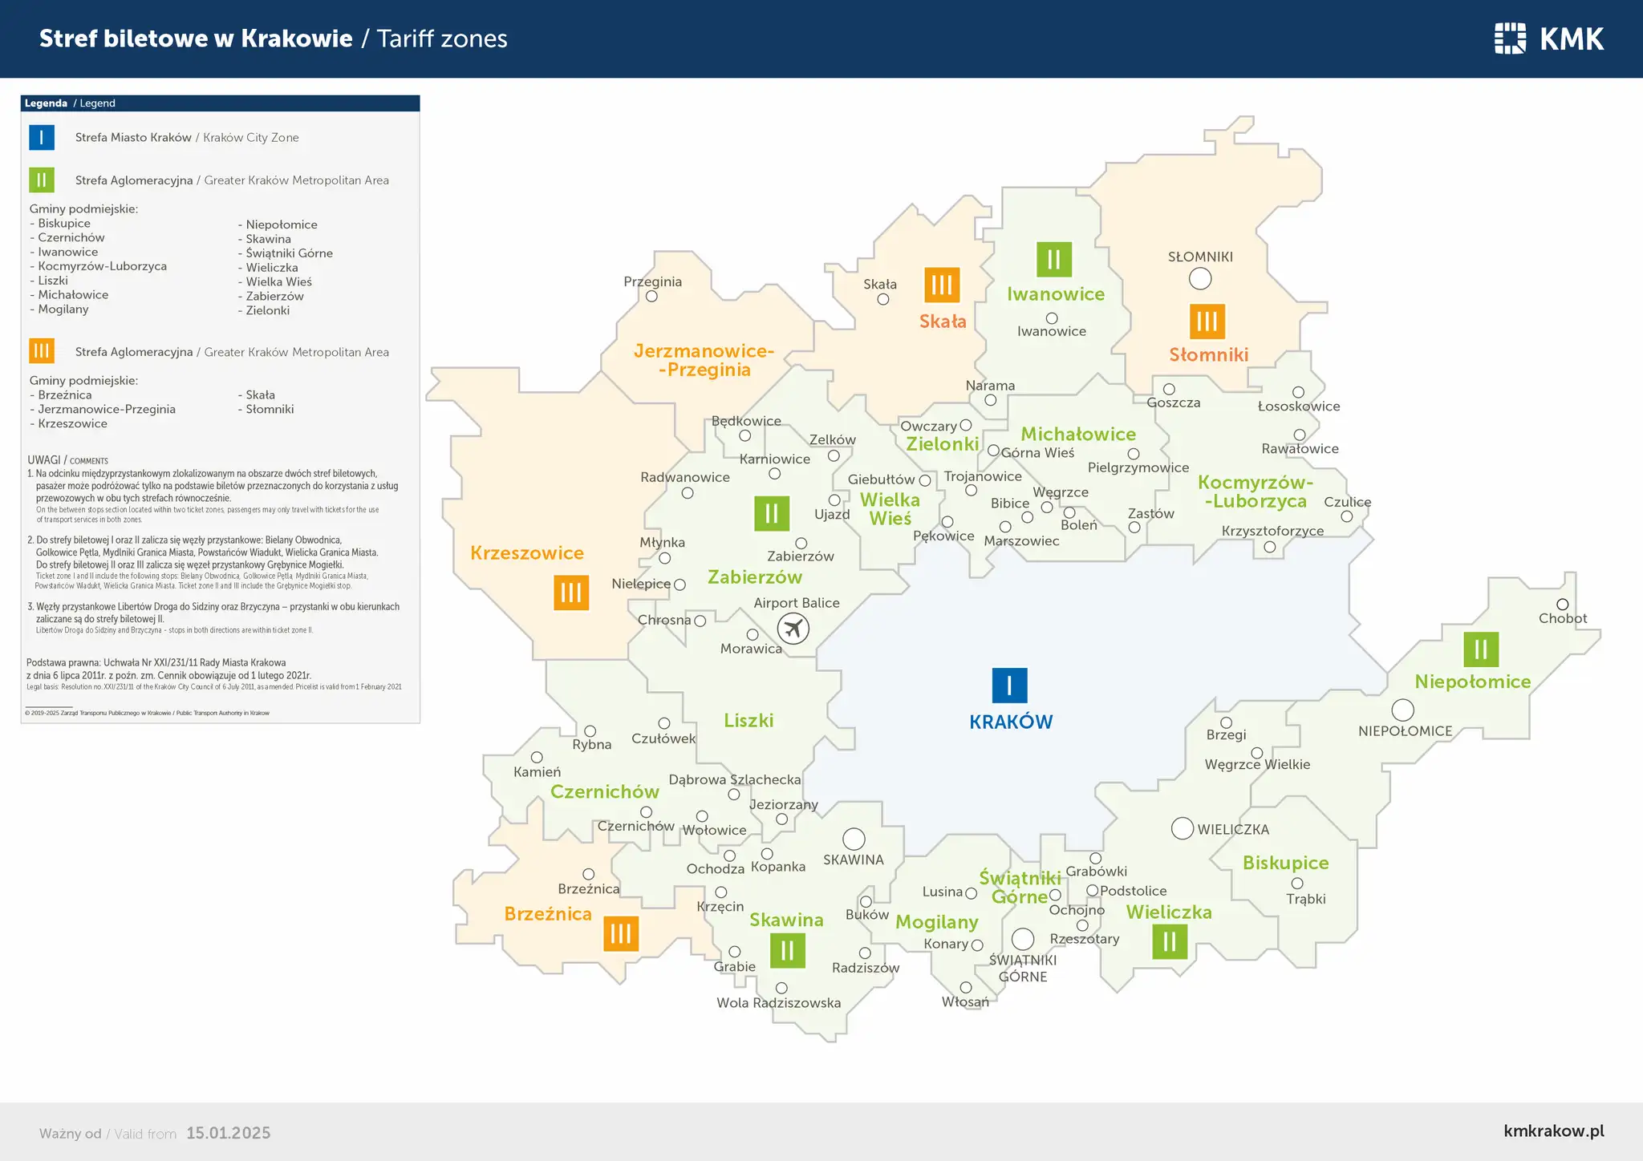Click the orange Zone III badge in legend
The image size is (1643, 1161).
click(x=42, y=351)
